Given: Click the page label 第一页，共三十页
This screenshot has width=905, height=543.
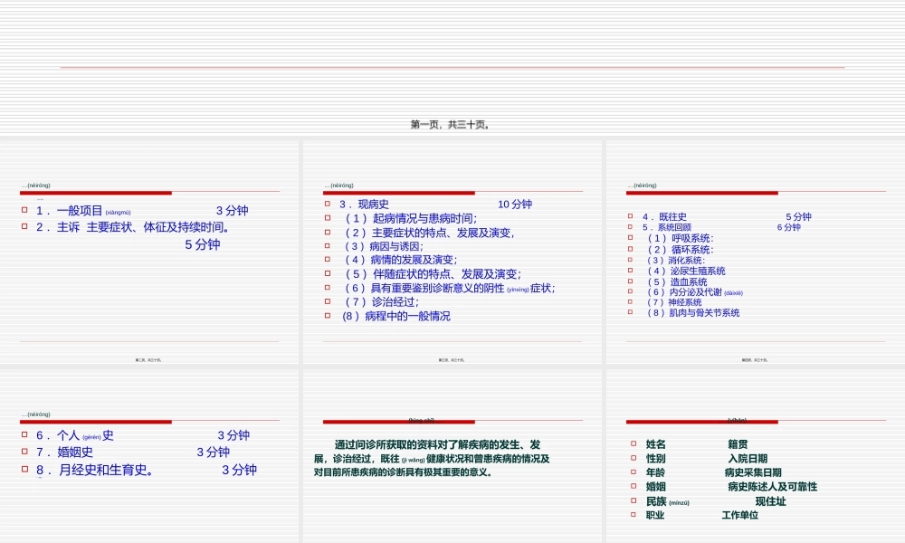Looking at the screenshot, I should [x=452, y=125].
